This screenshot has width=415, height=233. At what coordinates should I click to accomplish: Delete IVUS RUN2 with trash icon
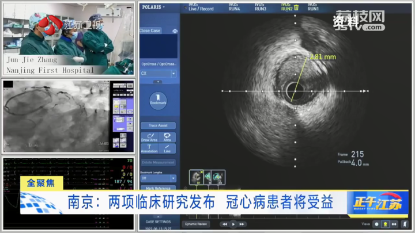[296, 8]
